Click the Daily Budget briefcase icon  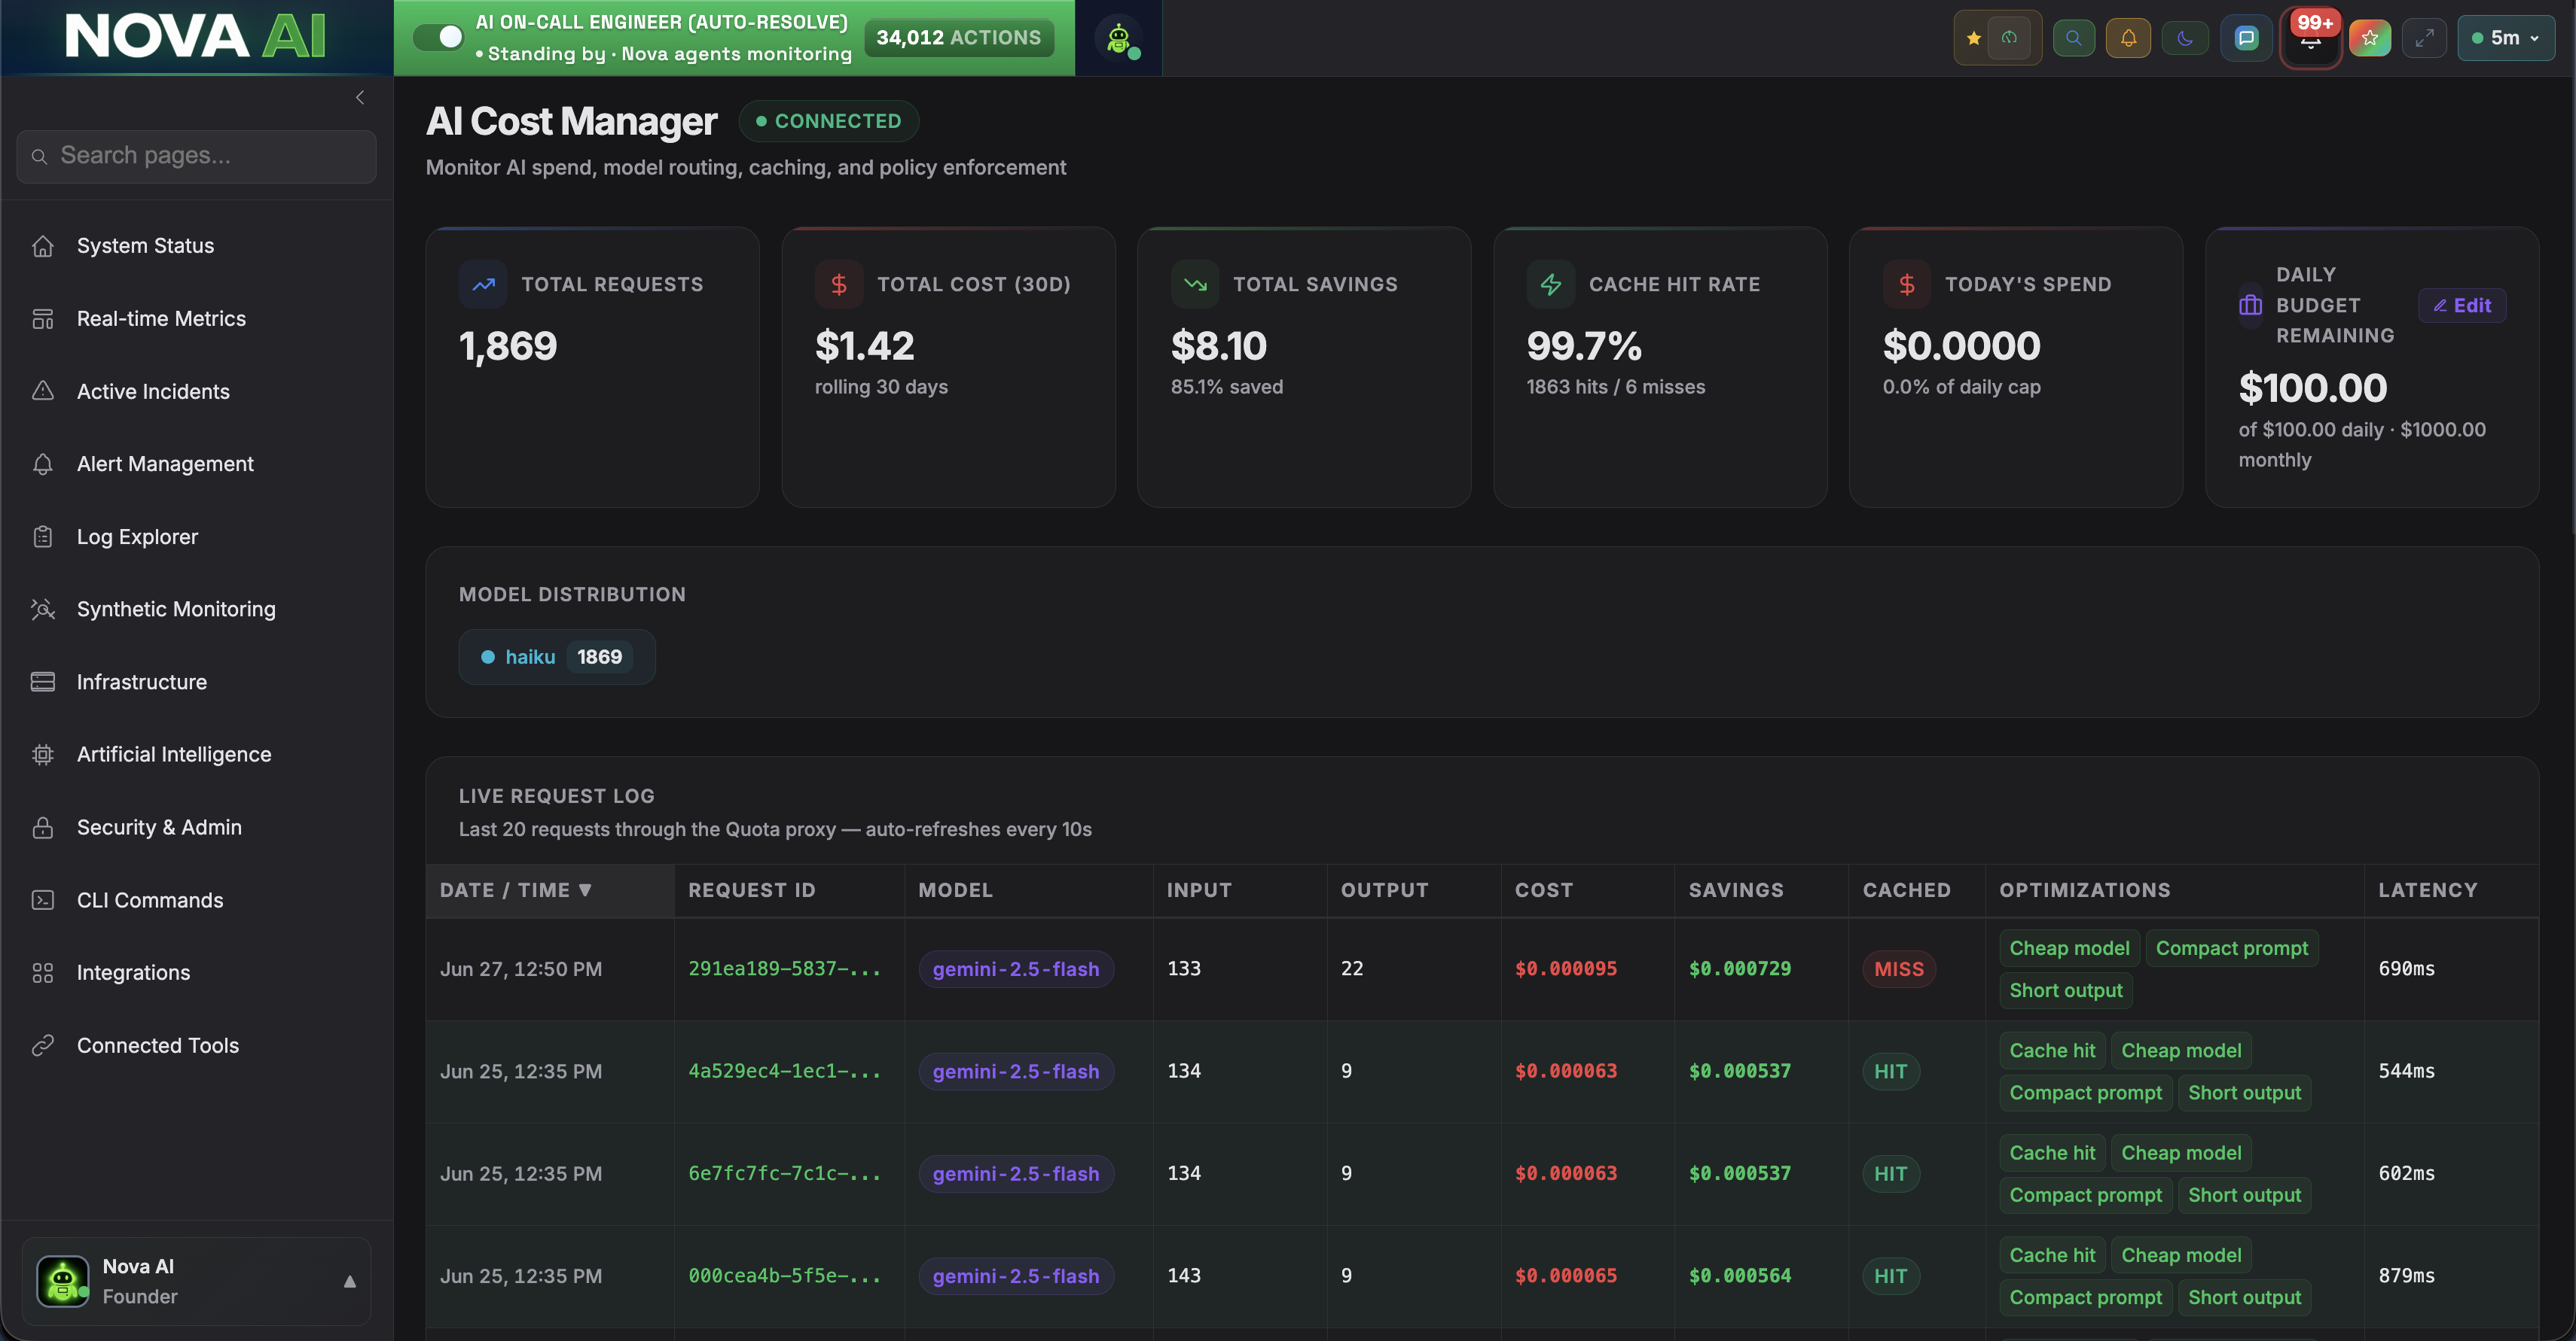pos(2250,305)
